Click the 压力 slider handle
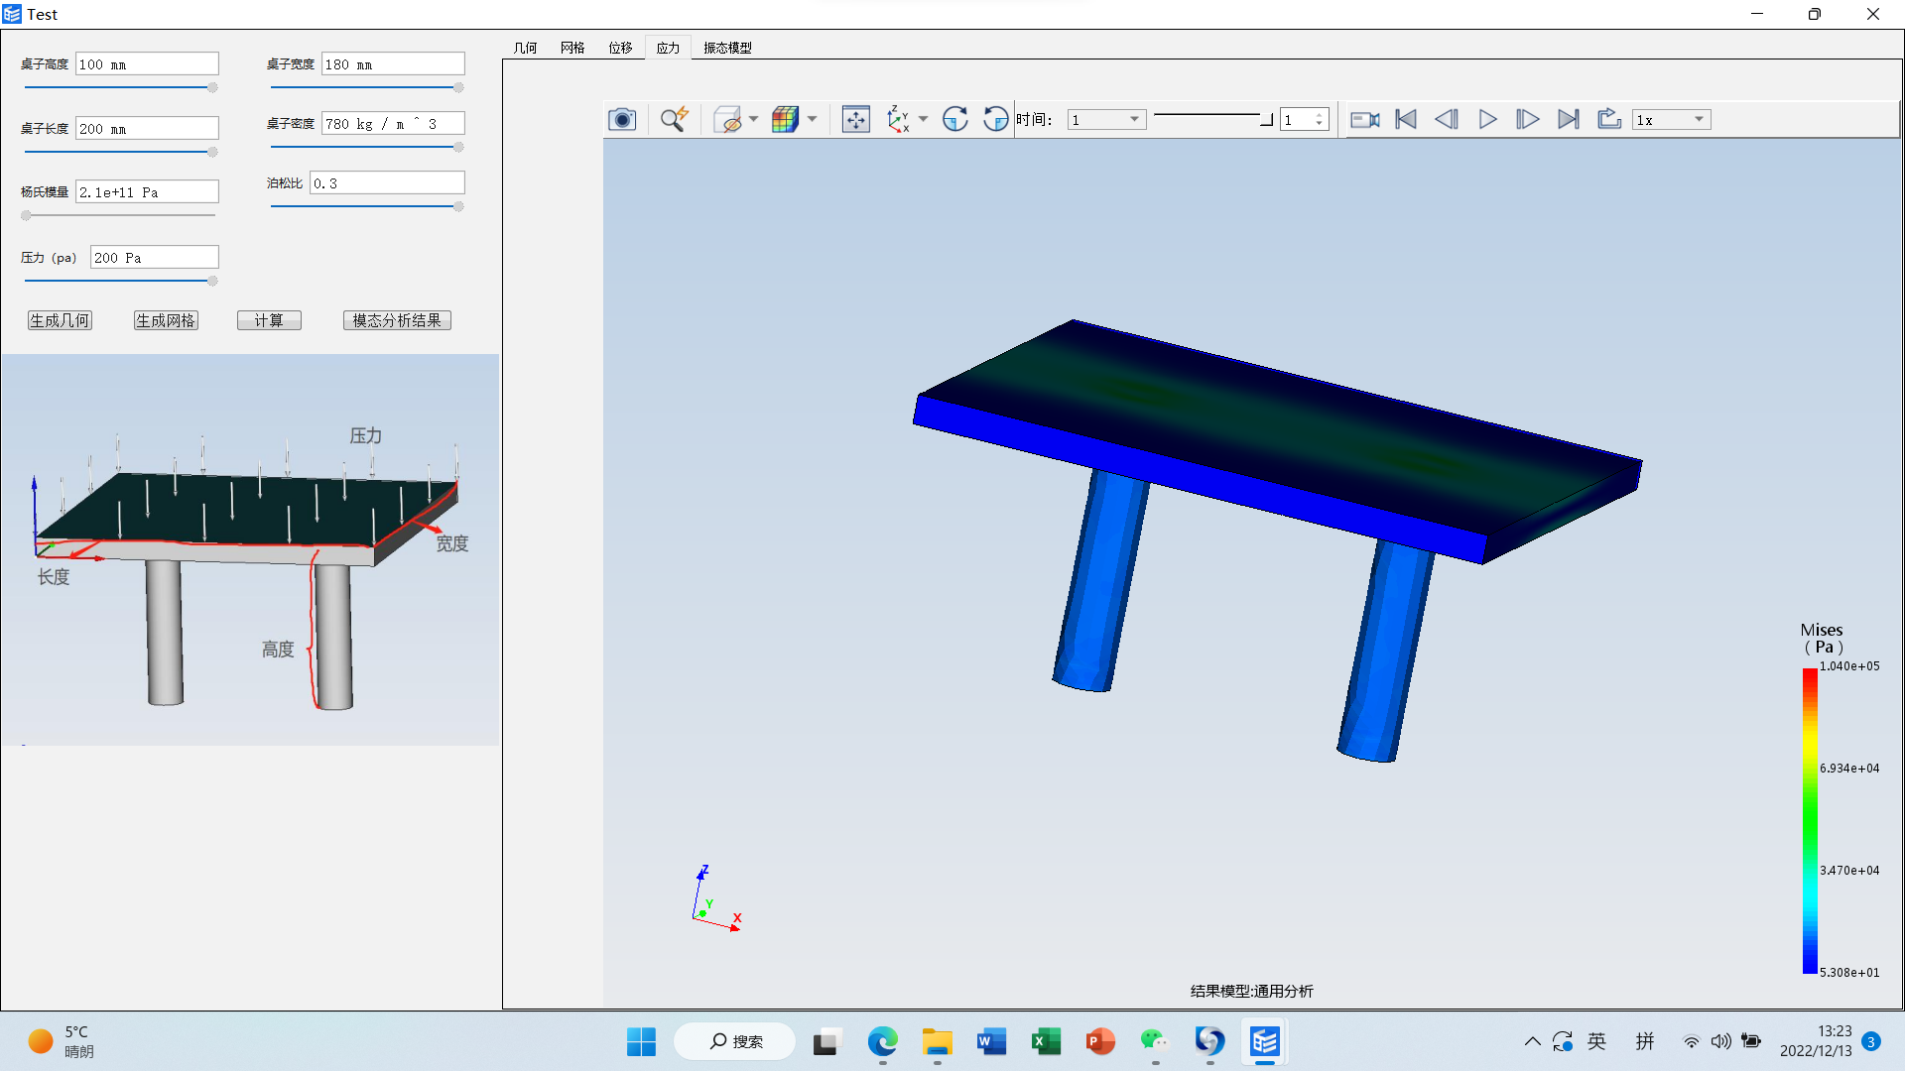 (212, 281)
